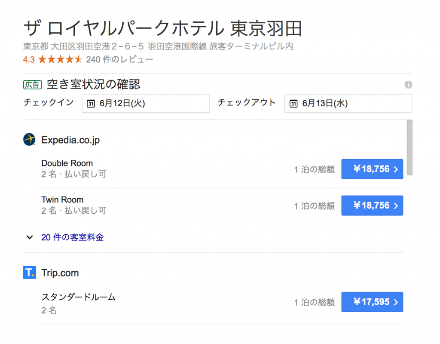The width and height of the screenshot is (440, 344).
Task: Click 1 泊の総額 beside Twin Room
Action: 315,206
